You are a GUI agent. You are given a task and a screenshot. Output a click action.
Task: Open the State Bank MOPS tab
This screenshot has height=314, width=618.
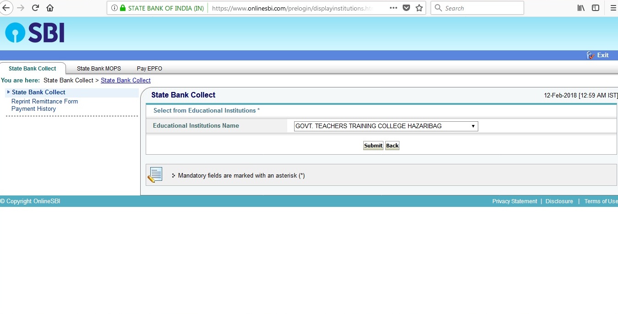click(x=99, y=69)
